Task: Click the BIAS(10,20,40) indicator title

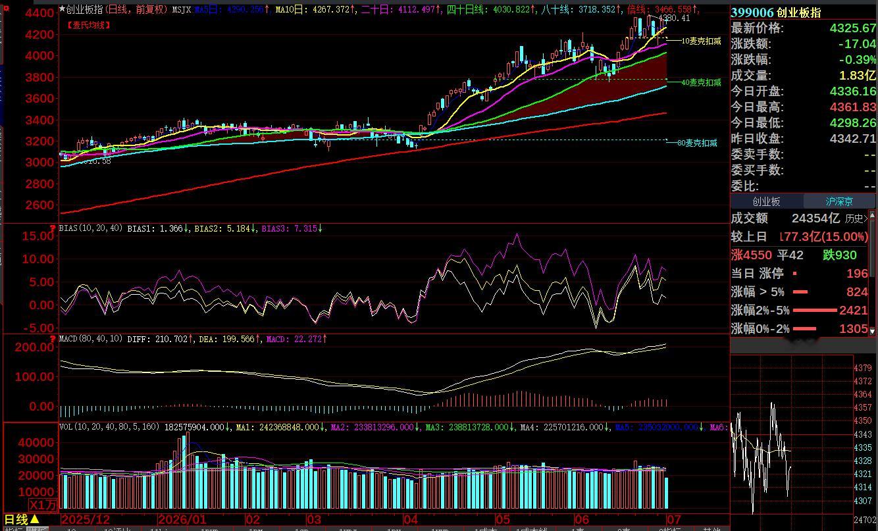Action: click(x=91, y=229)
